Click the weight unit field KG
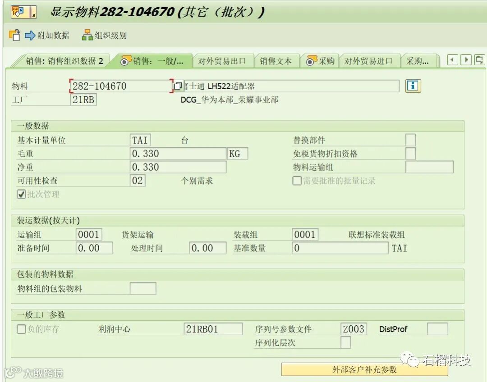Image resolution: width=487 pixels, height=382 pixels. (238, 154)
